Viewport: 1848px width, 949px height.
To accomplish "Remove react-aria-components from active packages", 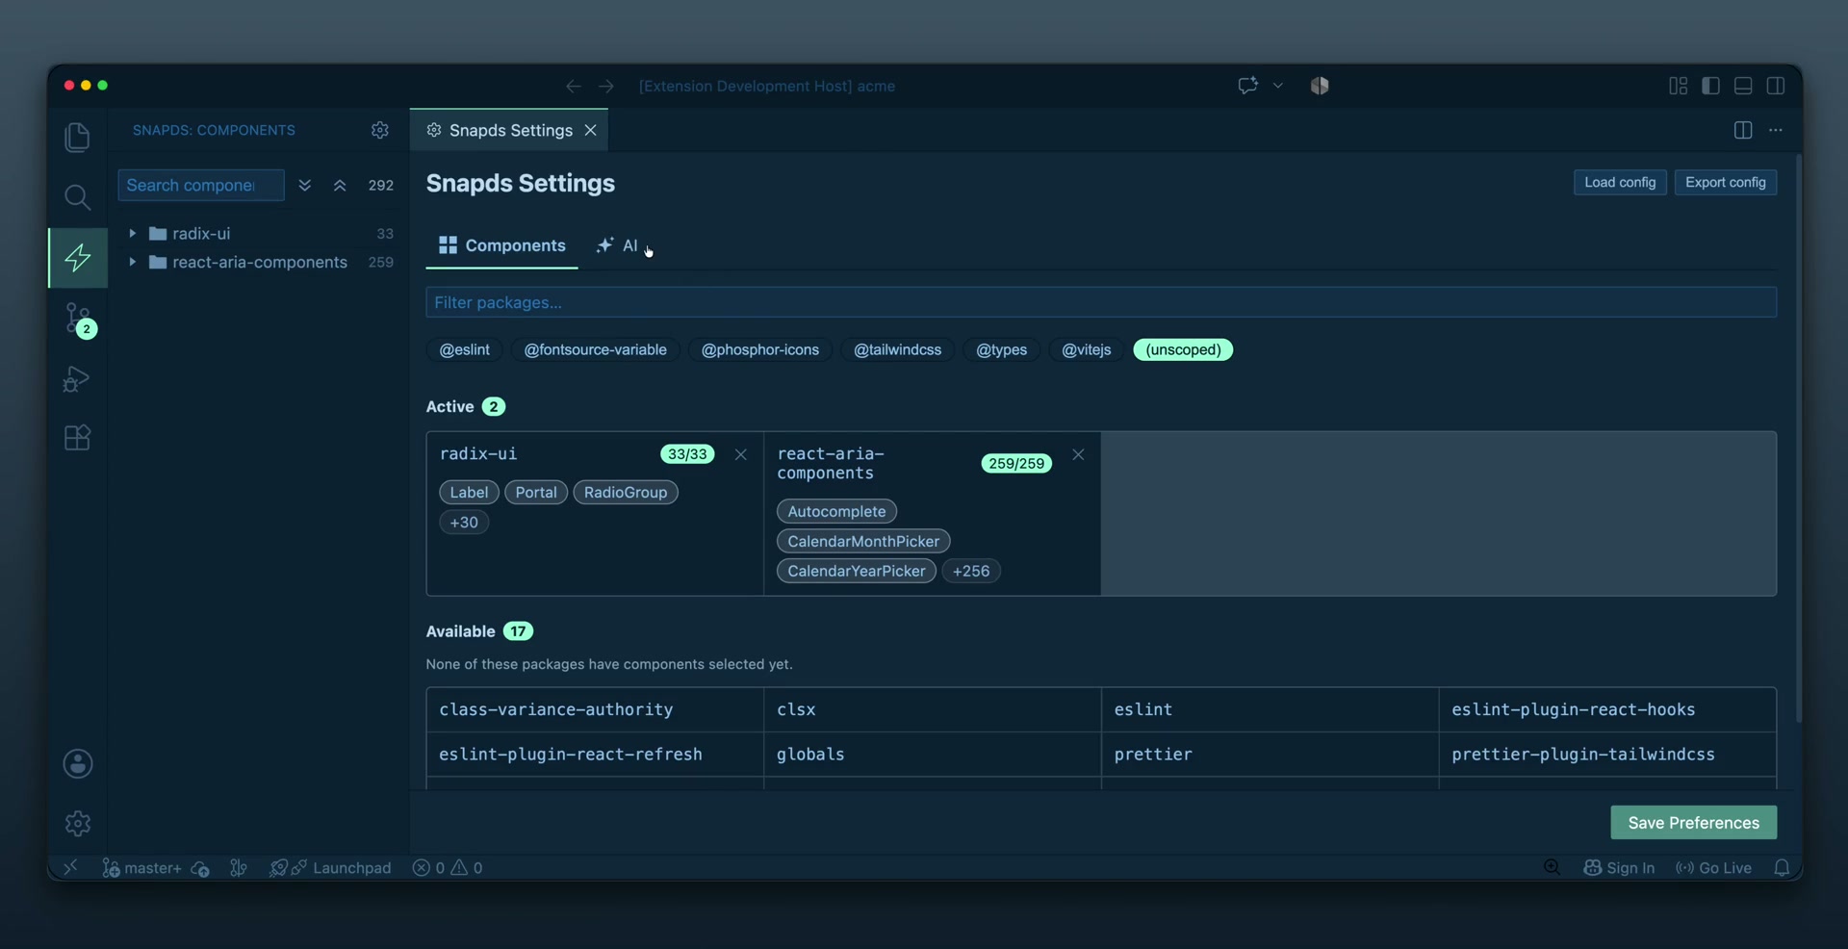I will click(1078, 454).
